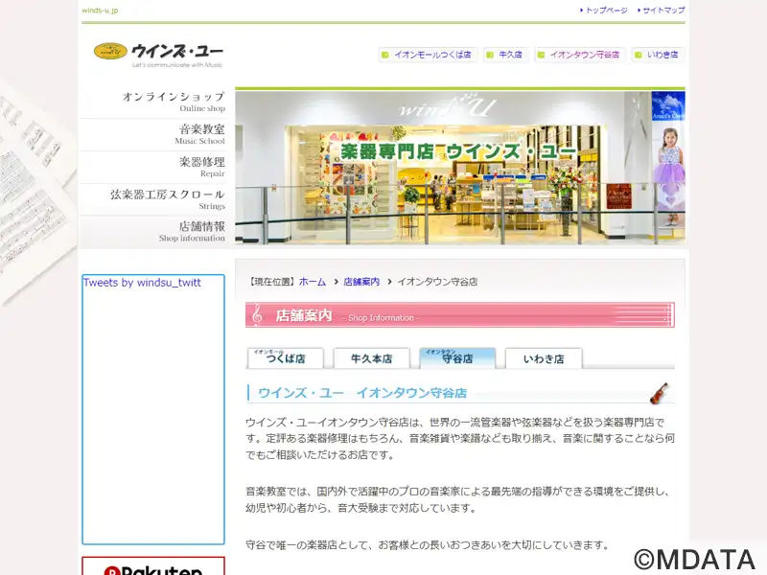Select イオンタウン守谷店 header button
This screenshot has width=767, height=575.
(x=580, y=55)
